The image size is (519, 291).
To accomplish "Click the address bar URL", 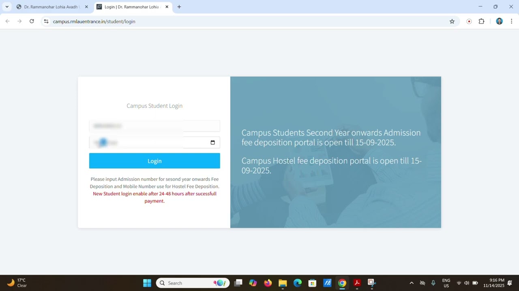I will tap(94, 21).
